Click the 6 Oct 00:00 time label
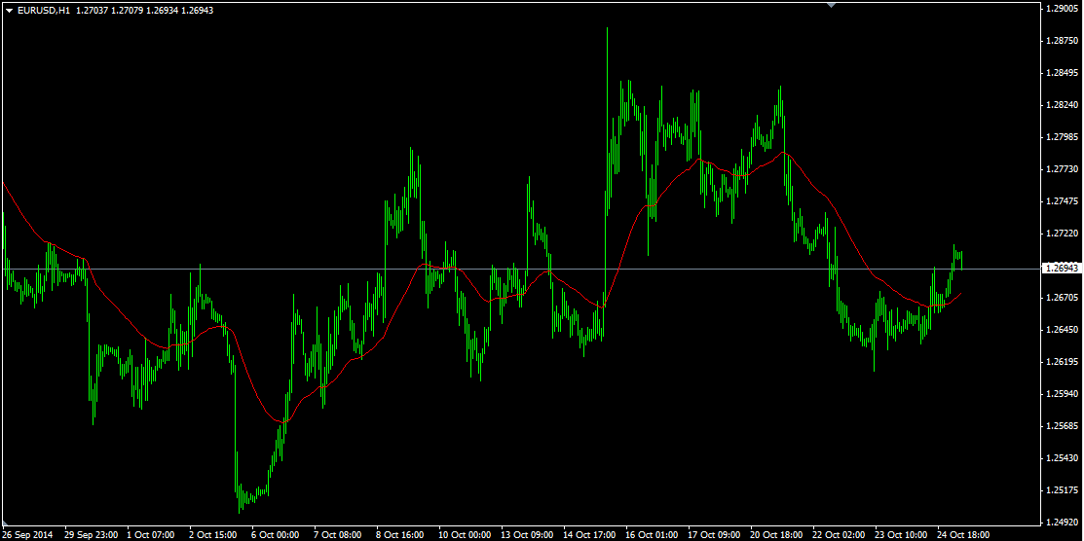This screenshot has width=1084, height=541. click(x=276, y=535)
